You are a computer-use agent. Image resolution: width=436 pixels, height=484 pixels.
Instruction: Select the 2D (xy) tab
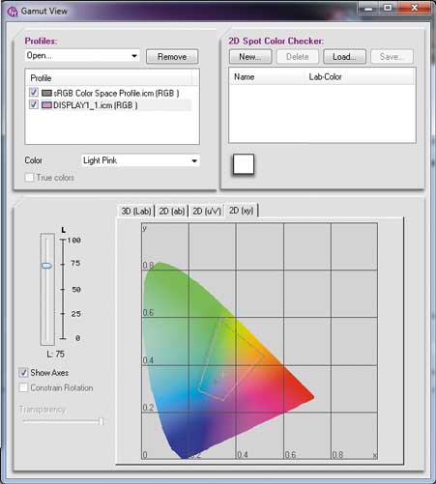241,211
